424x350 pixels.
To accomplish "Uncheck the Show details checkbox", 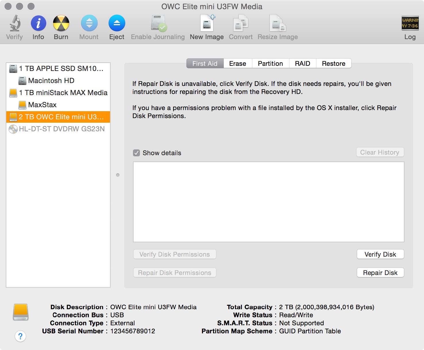I will [137, 153].
